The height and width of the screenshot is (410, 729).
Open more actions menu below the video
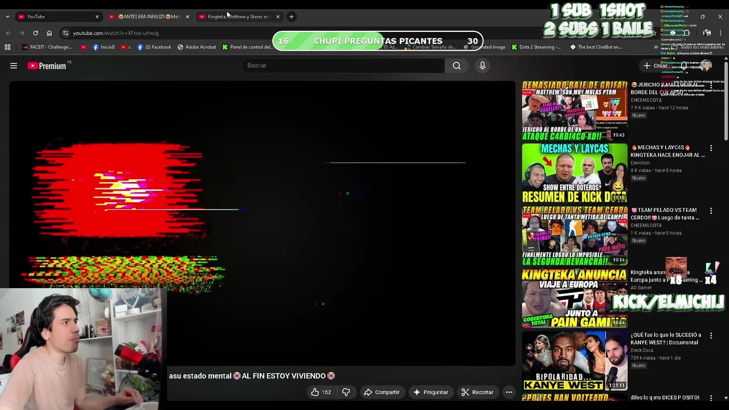[509, 392]
